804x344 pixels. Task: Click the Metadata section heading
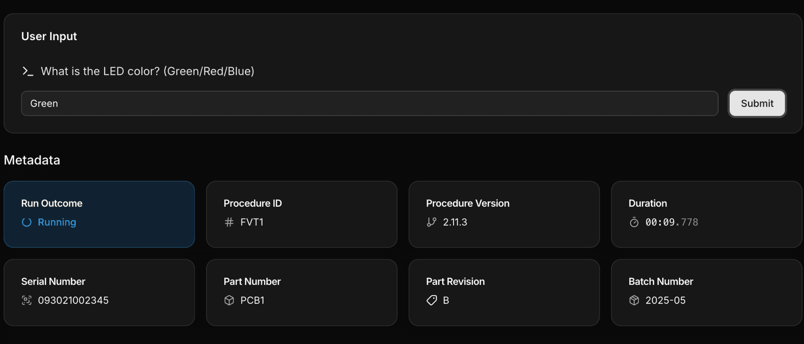[x=32, y=161]
